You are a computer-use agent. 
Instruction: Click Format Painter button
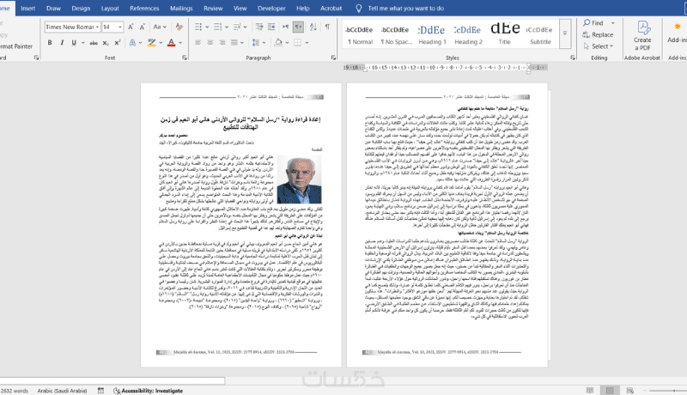16,46
